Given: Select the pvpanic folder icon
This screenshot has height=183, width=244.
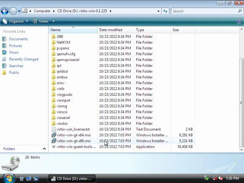Looking at the screenshot, I should tap(53, 48).
